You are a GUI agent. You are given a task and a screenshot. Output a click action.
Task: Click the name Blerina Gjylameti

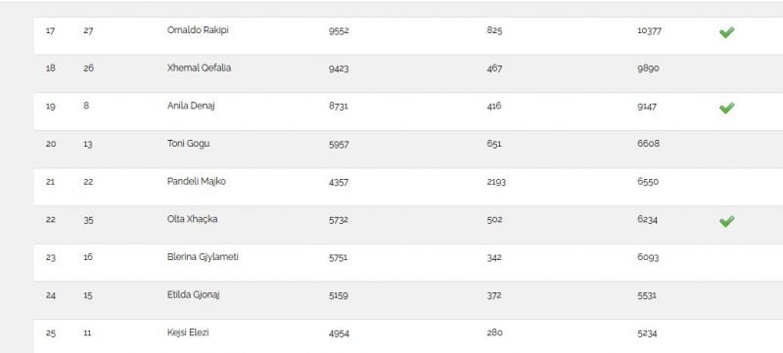(x=203, y=257)
